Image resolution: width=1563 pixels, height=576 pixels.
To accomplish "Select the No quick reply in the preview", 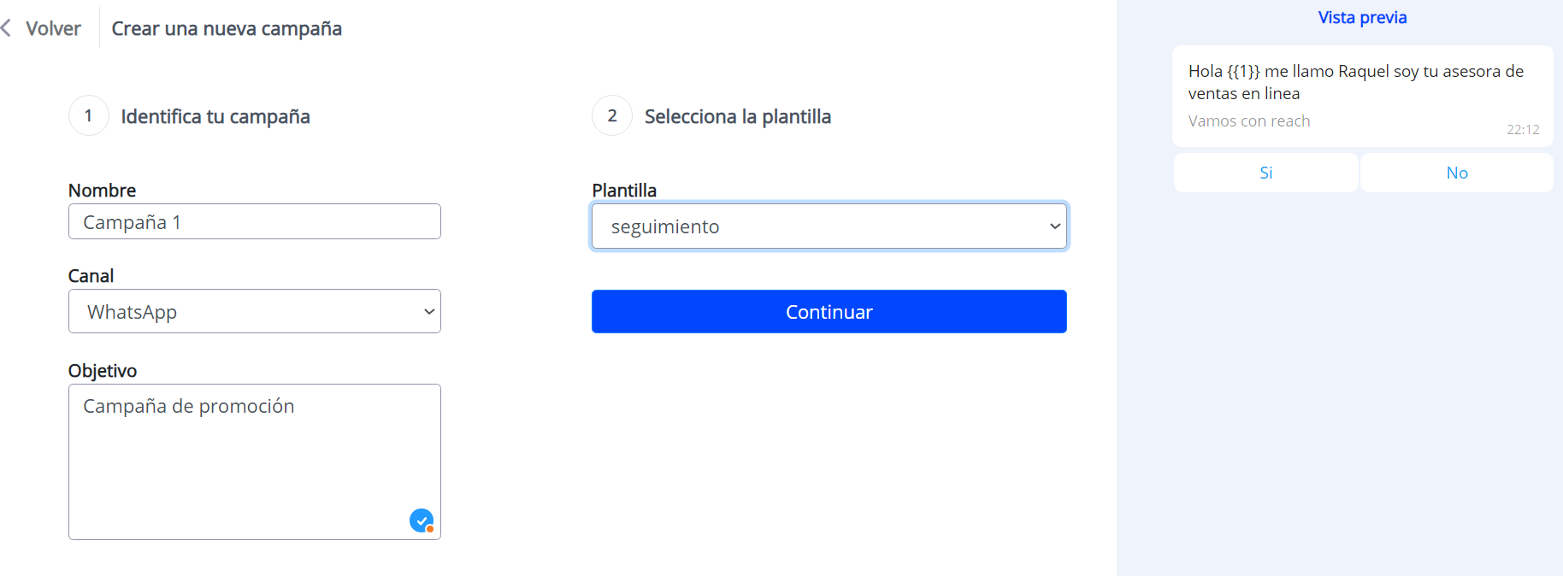I will tap(1457, 173).
